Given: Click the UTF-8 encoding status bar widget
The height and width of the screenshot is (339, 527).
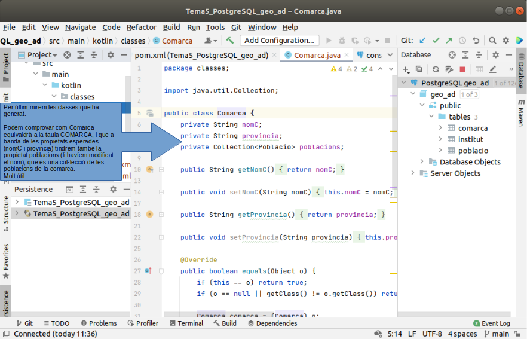Looking at the screenshot, I should tap(432, 334).
